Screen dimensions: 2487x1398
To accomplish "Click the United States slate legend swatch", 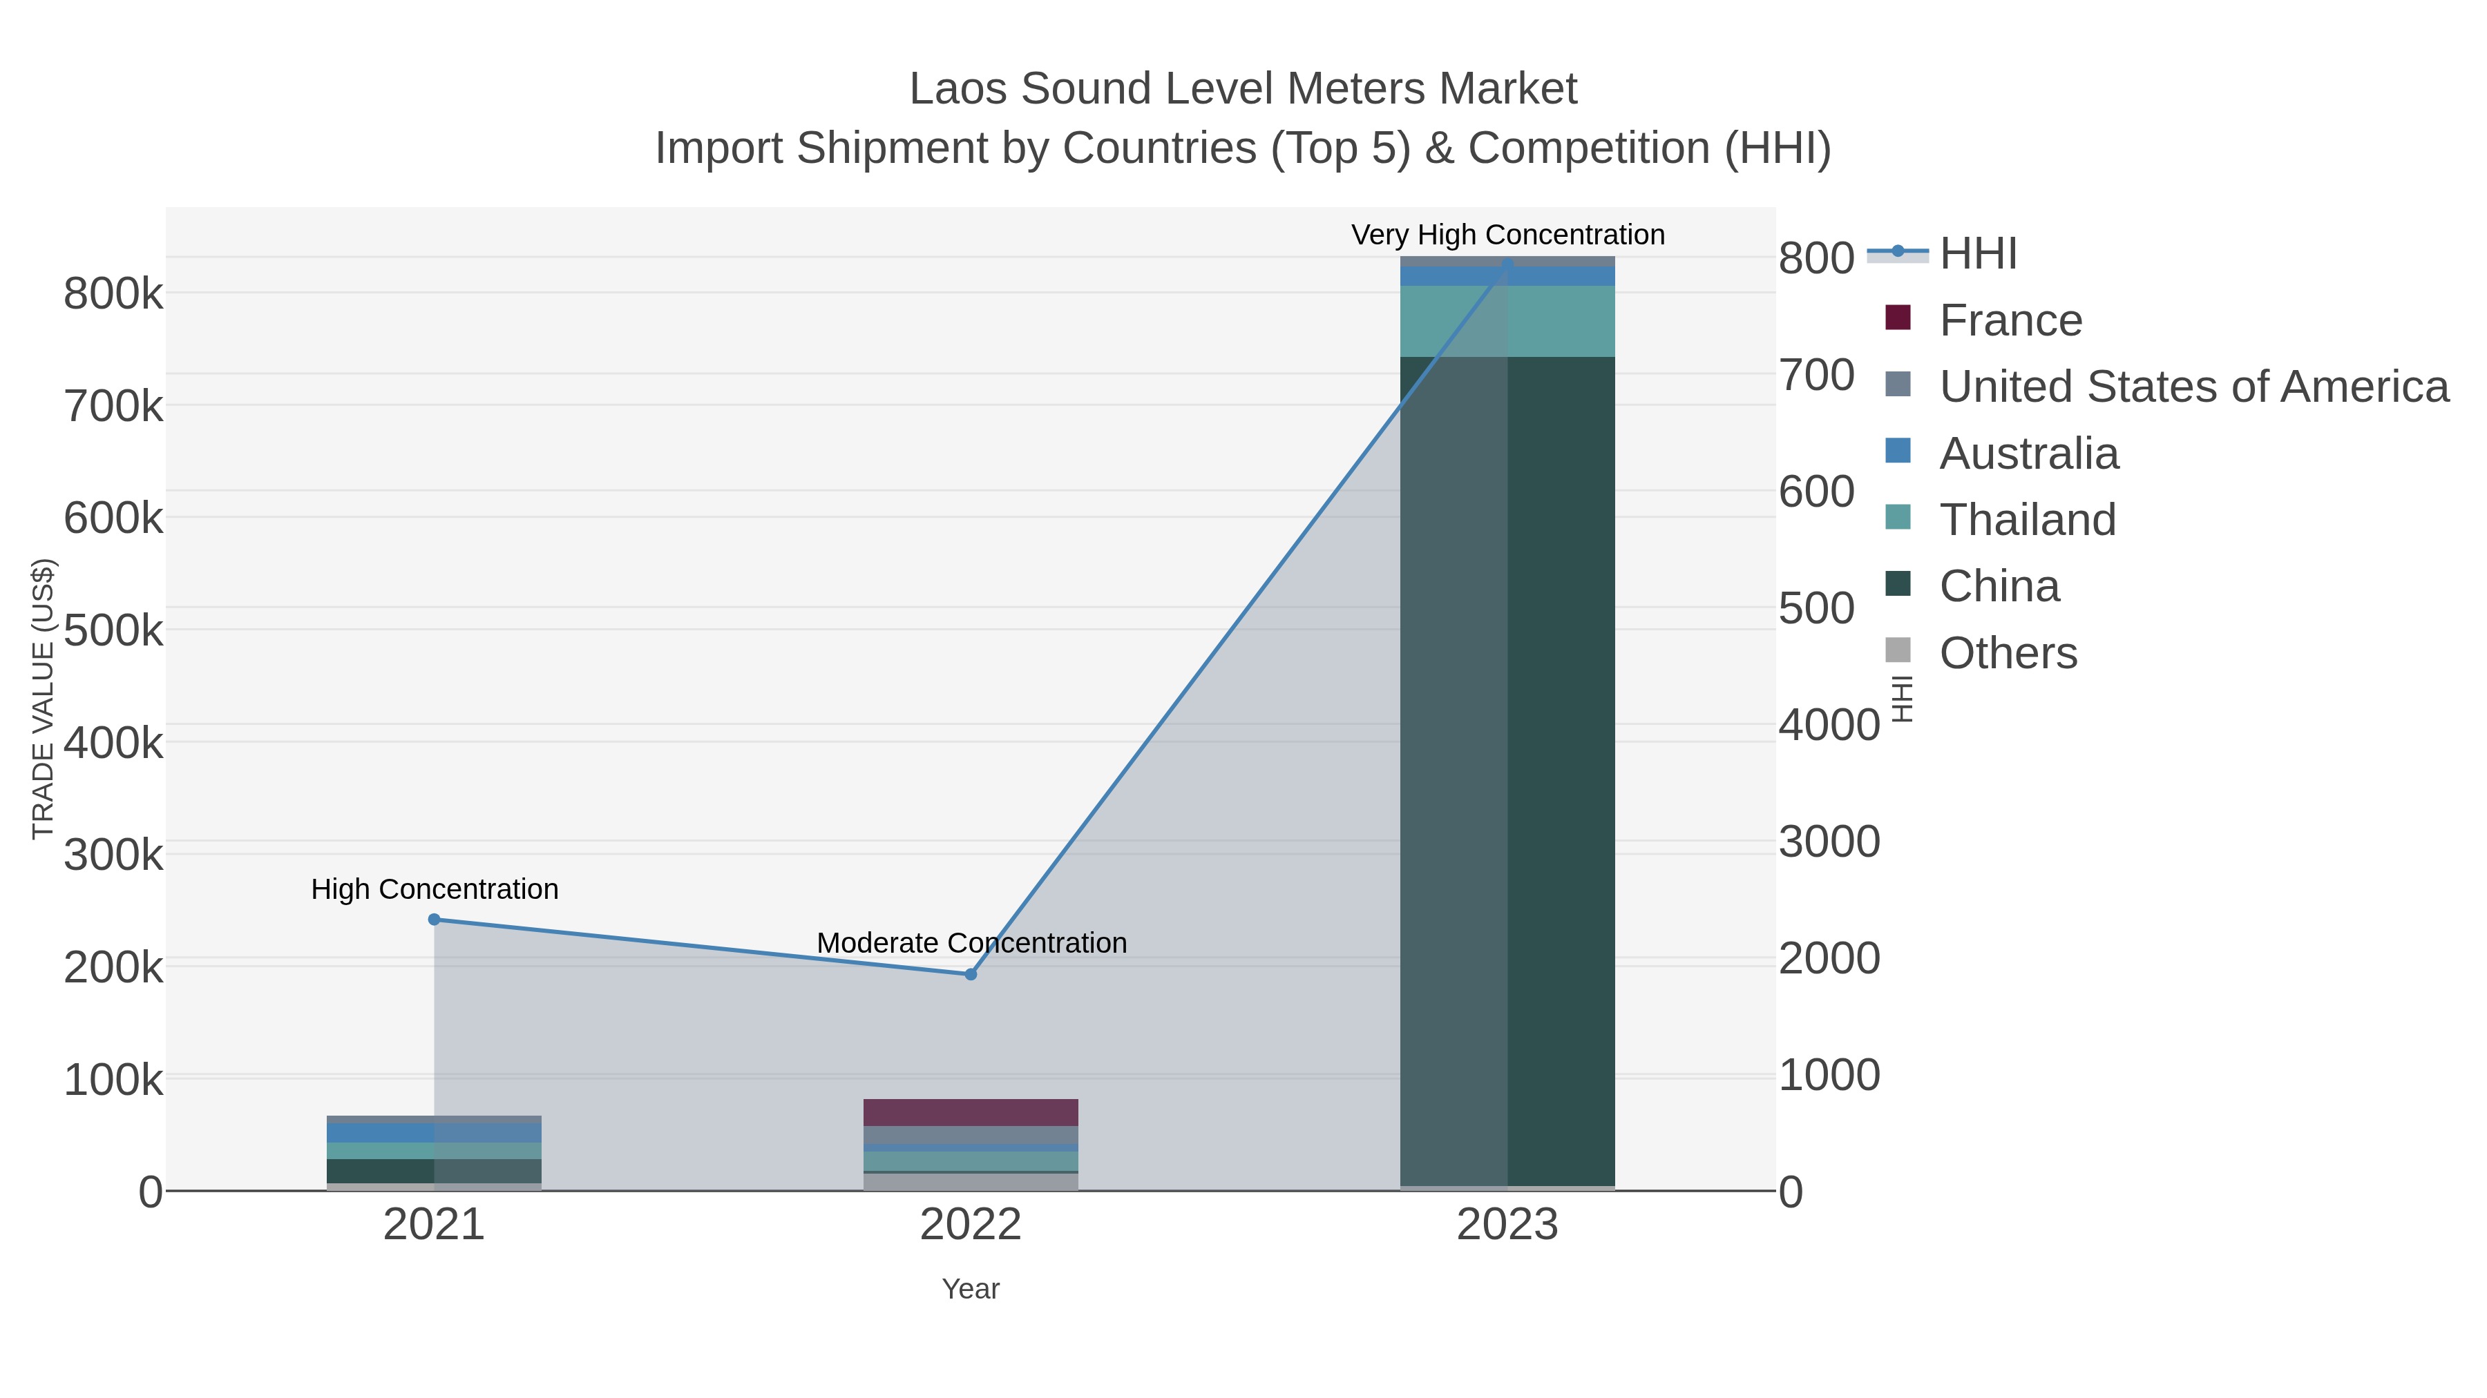I will pos(1897,384).
